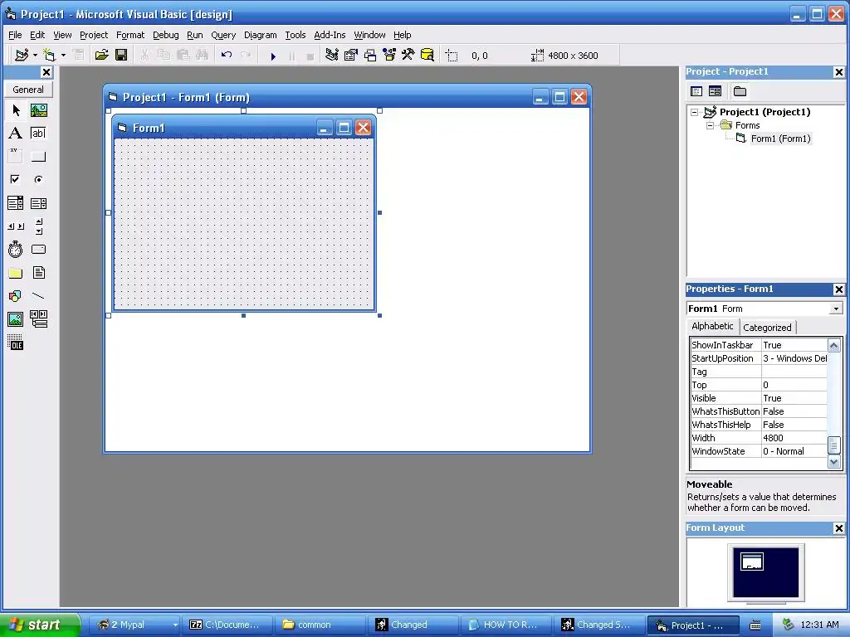Screen dimensions: 850x637
Task: Click the Properties list scroll-down arrow
Action: pos(833,462)
